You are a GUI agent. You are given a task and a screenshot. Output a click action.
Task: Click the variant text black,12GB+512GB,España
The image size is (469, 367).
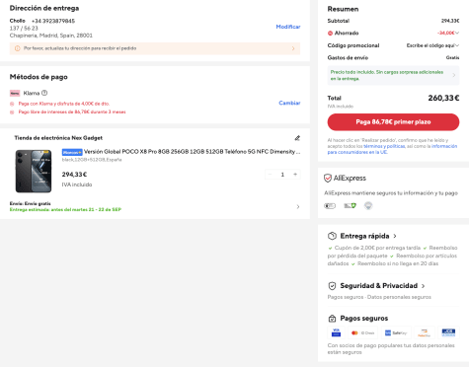[x=92, y=160]
